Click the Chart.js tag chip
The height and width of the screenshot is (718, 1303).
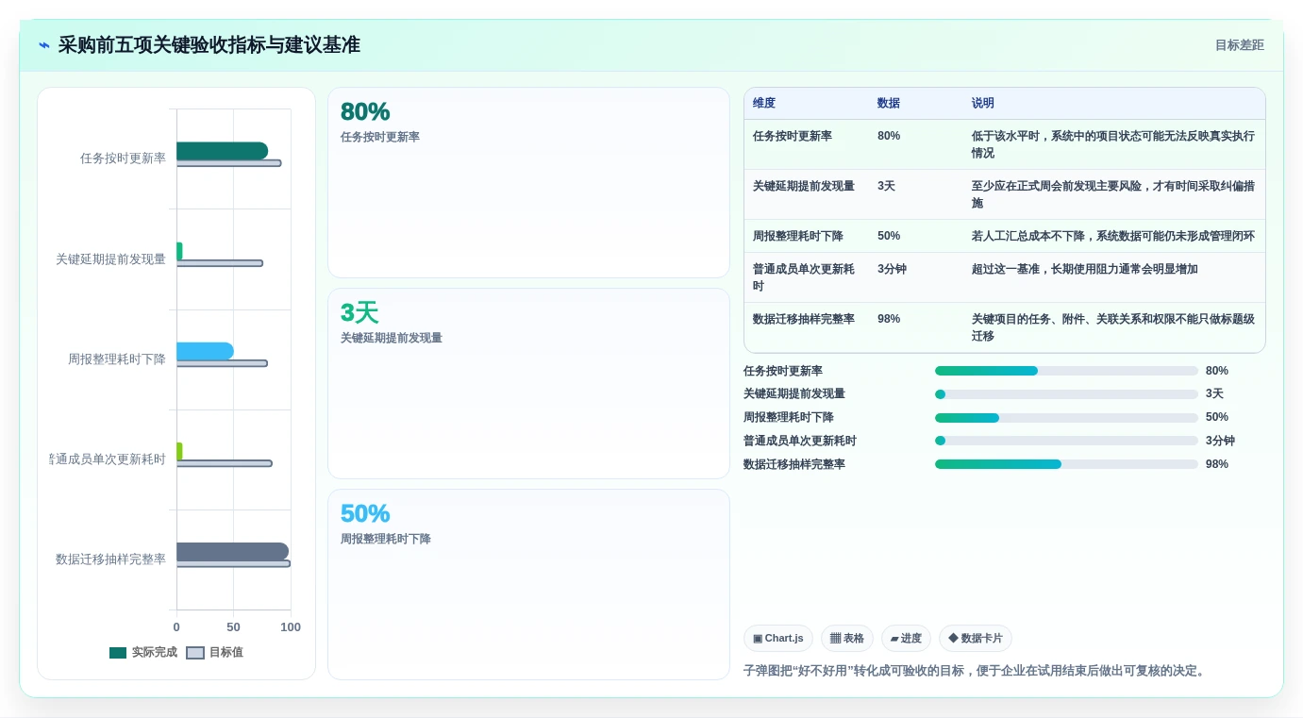778,639
